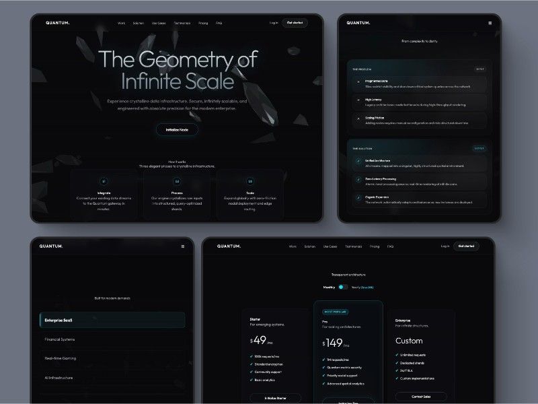Click Log in link in hero panel
This screenshot has height=404, width=538.
click(x=274, y=23)
